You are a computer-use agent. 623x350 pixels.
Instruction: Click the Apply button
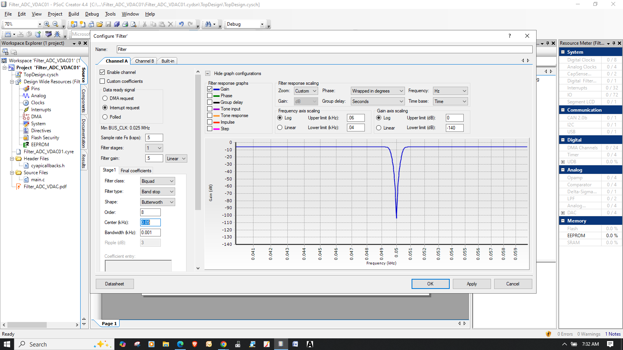click(x=472, y=284)
